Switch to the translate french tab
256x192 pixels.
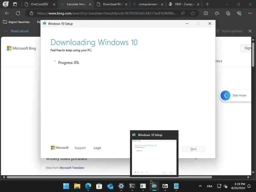pos(76,4)
